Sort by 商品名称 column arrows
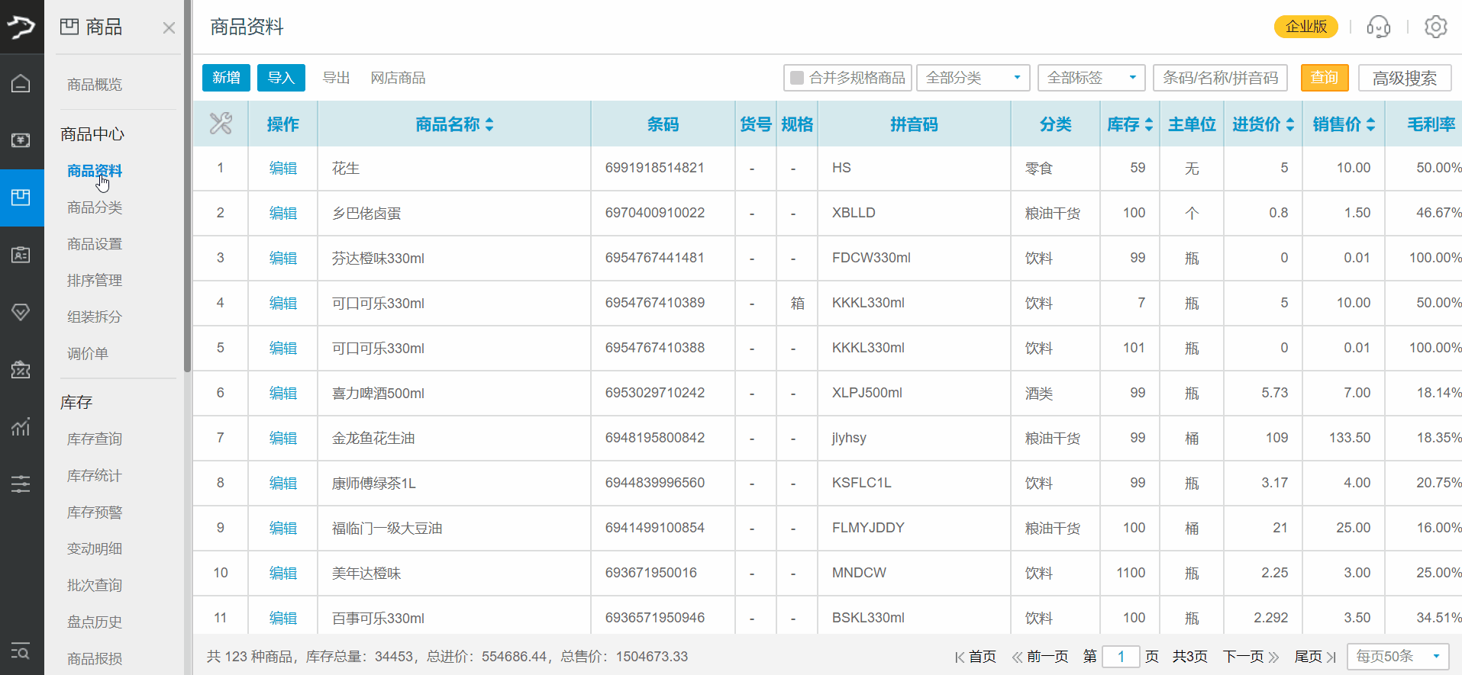The image size is (1462, 675). tap(489, 124)
